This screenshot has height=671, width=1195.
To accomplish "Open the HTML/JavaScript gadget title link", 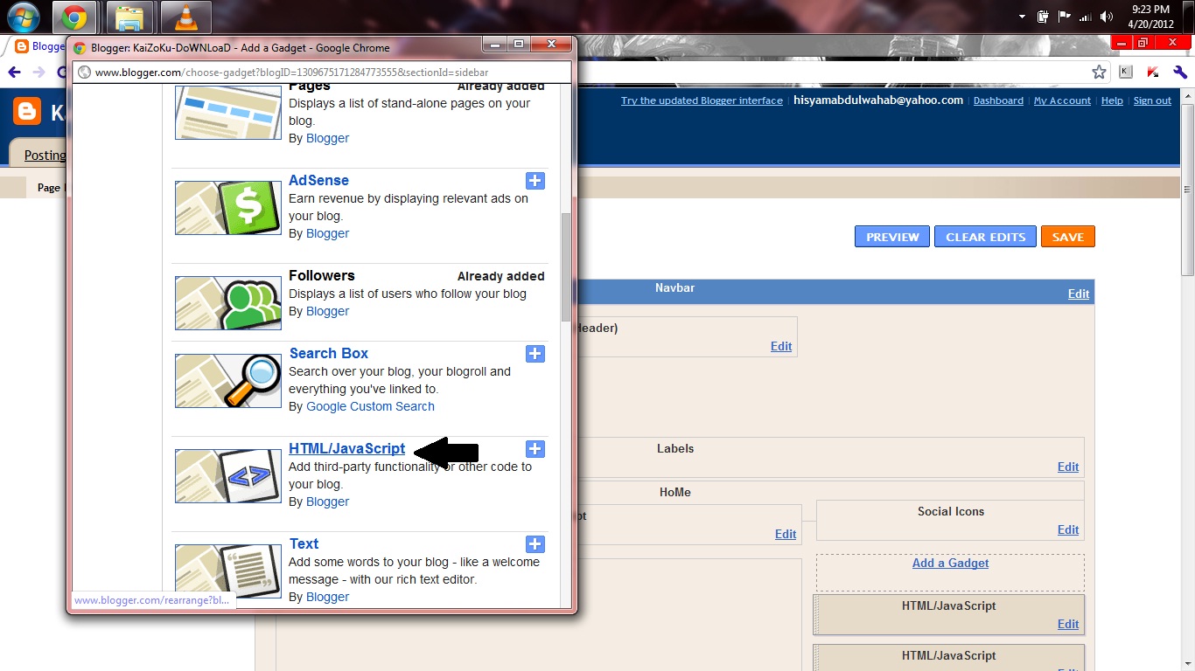I will tap(346, 449).
